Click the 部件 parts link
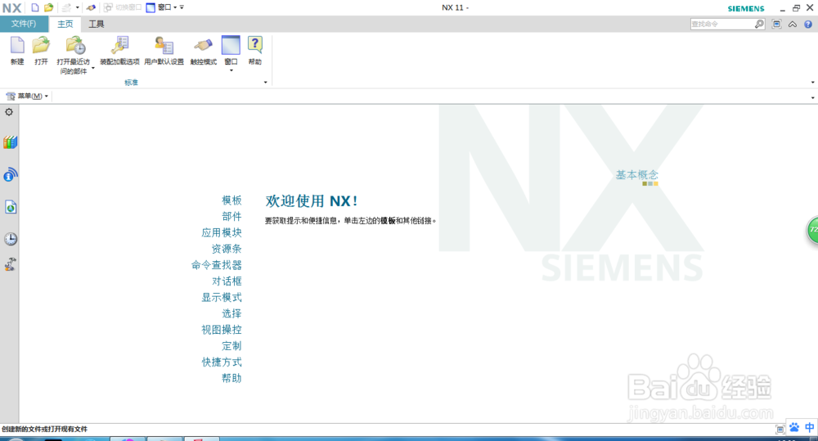Image resolution: width=818 pixels, height=441 pixels. pyautogui.click(x=231, y=217)
